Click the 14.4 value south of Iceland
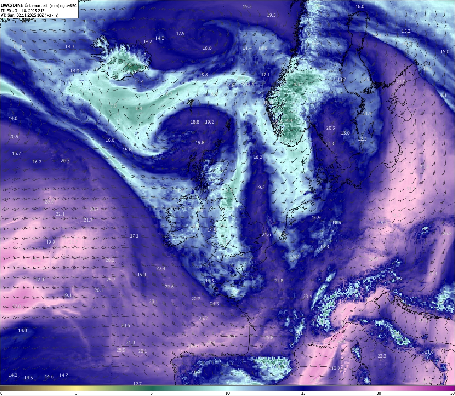The width and height of the screenshot is (455, 396). click(139, 82)
